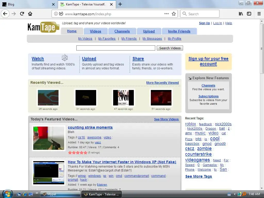
Task: Open page actions three-dot menu
Action: 167,14
